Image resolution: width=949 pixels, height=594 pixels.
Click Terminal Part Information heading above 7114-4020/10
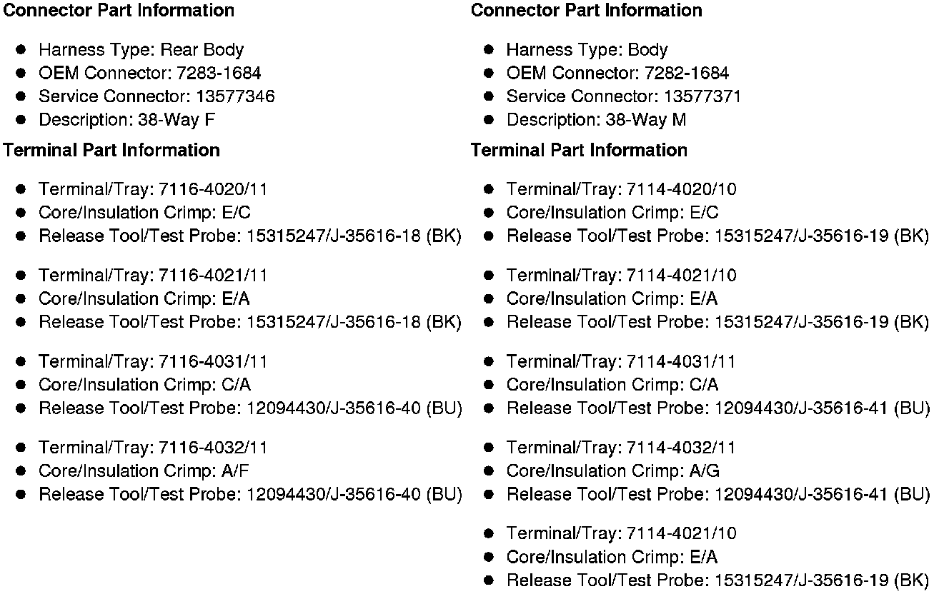[x=579, y=151]
